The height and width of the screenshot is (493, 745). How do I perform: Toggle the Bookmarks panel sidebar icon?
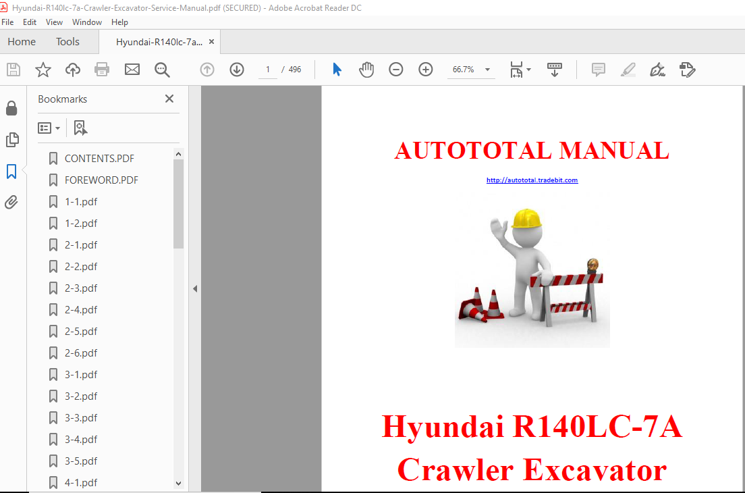[11, 171]
